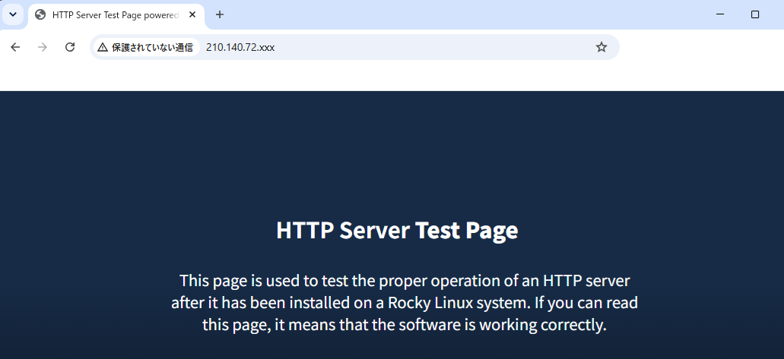Click the 保護されていない通信 security warning chip
This screenshot has width=784, height=359.
[145, 47]
